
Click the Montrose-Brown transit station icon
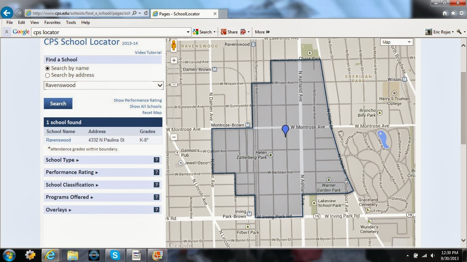248,125
